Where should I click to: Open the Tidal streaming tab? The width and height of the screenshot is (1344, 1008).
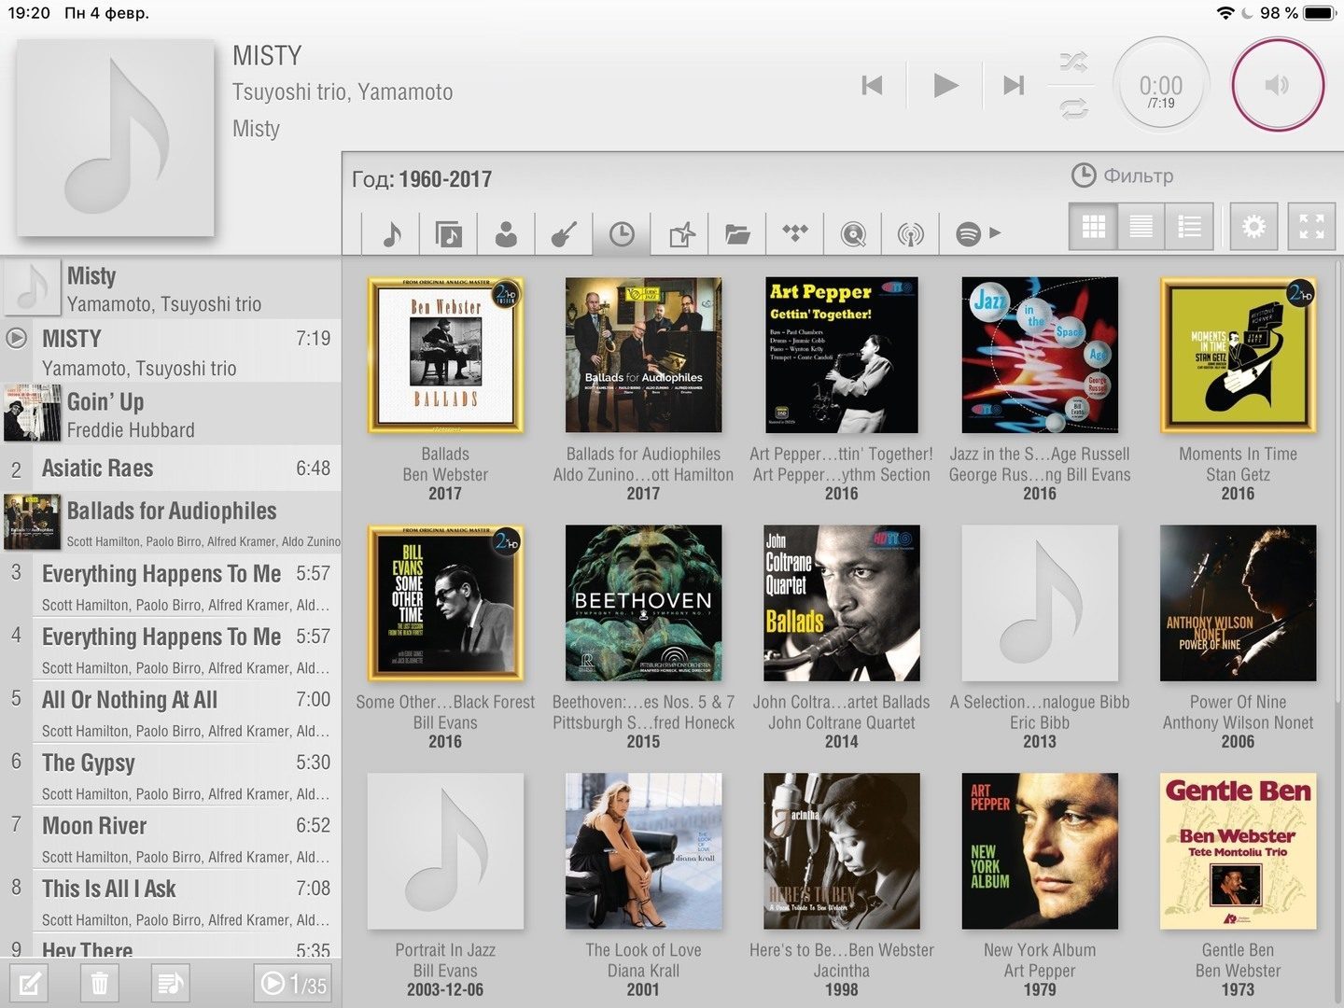click(795, 232)
